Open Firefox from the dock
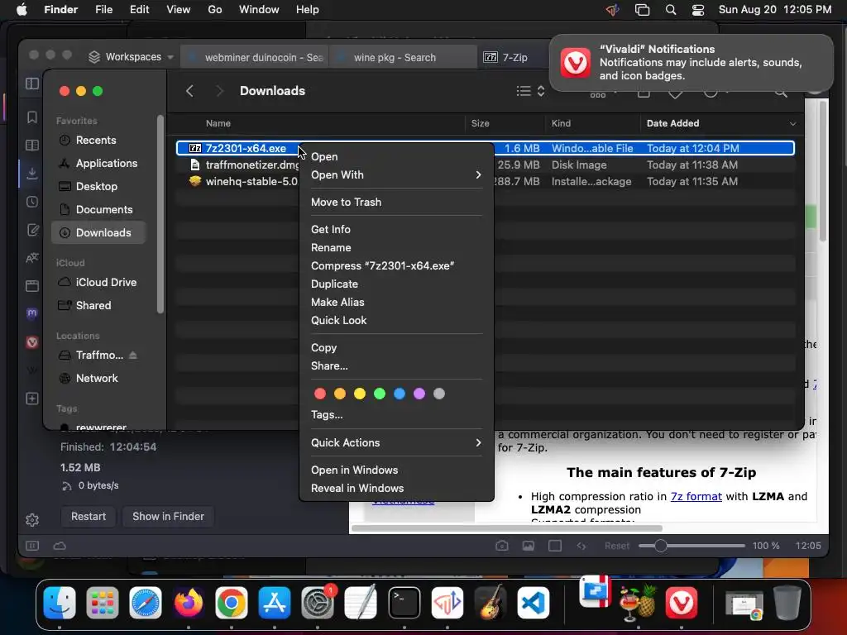Screen dimensions: 847x635 click(x=188, y=603)
